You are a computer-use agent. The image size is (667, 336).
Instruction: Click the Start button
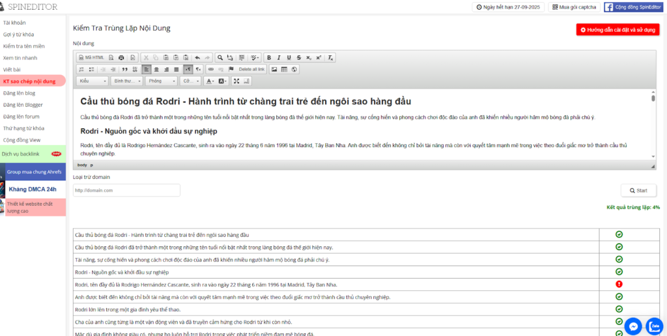point(638,190)
